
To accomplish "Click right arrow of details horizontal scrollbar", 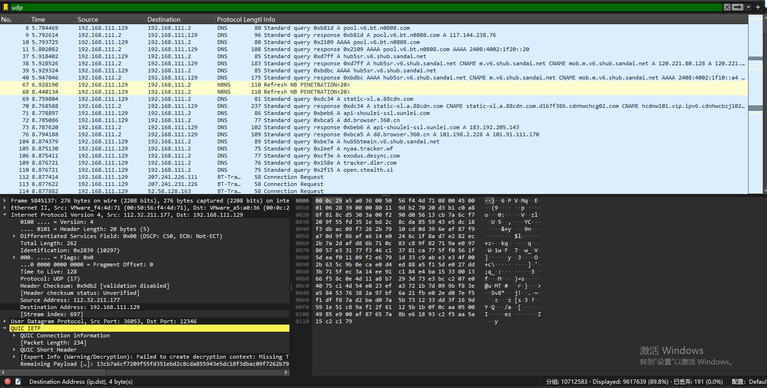I will tap(286, 373).
